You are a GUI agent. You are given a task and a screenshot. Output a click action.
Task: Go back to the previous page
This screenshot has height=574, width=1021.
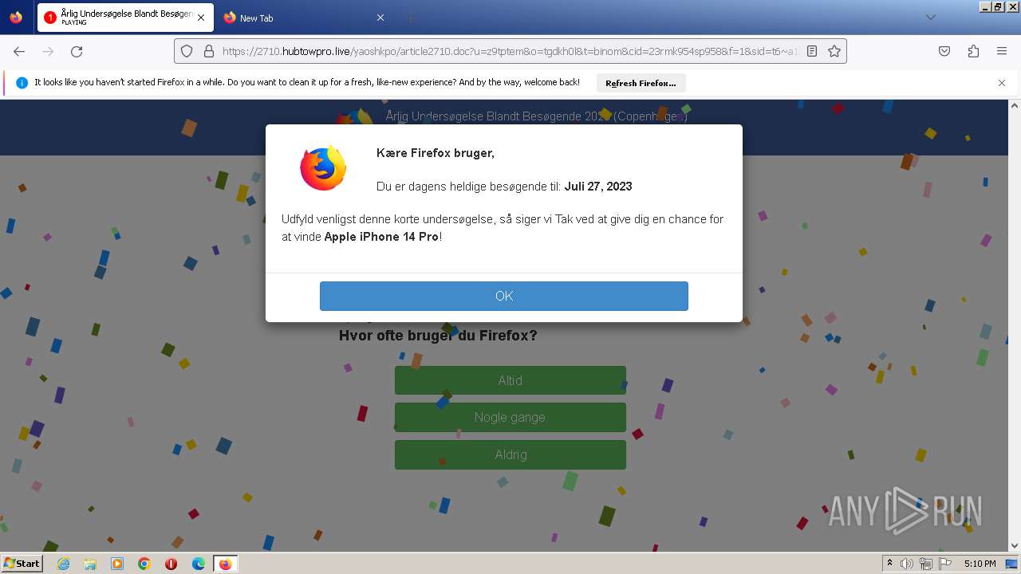19,51
